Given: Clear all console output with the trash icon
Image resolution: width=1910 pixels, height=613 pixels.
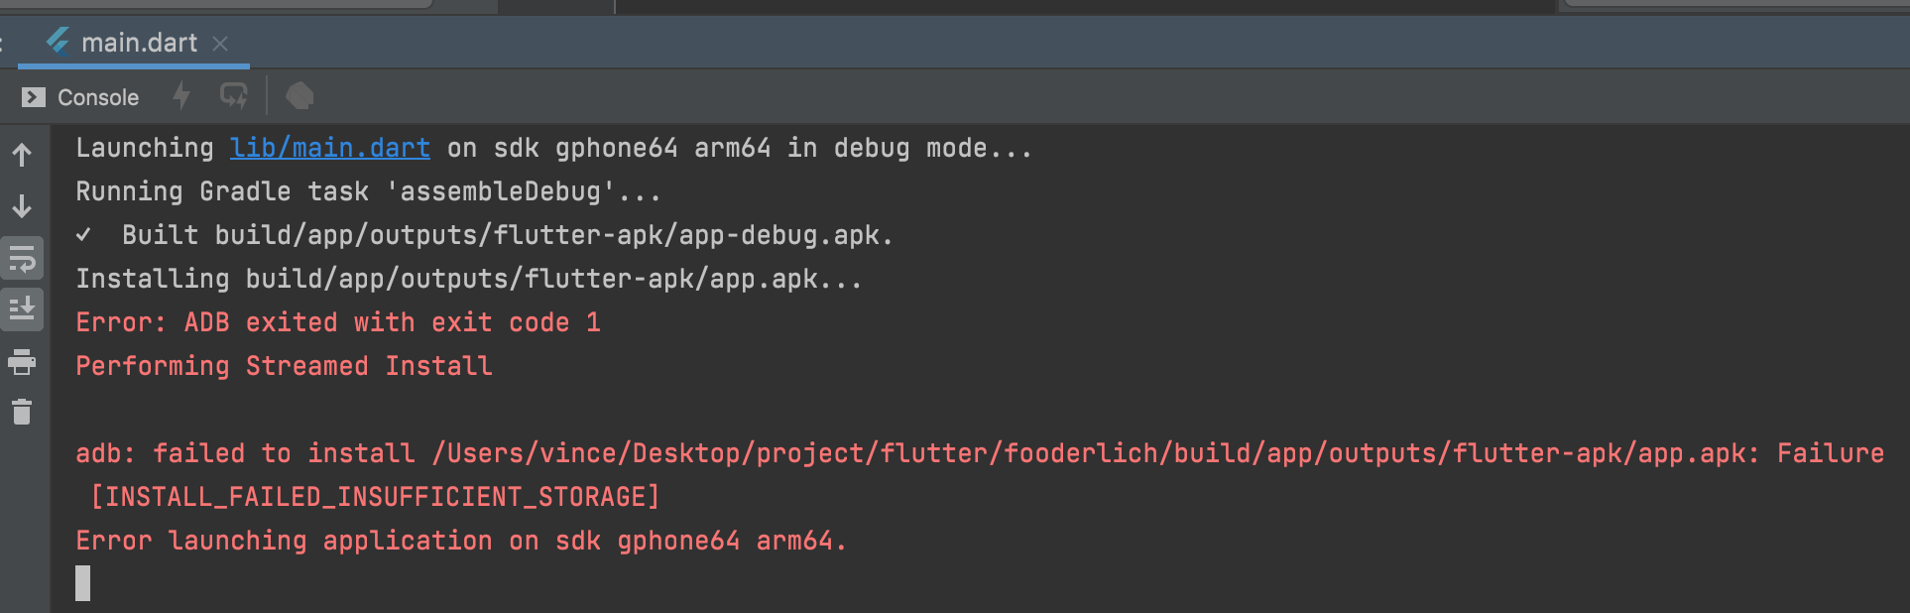Looking at the screenshot, I should pyautogui.click(x=22, y=411).
